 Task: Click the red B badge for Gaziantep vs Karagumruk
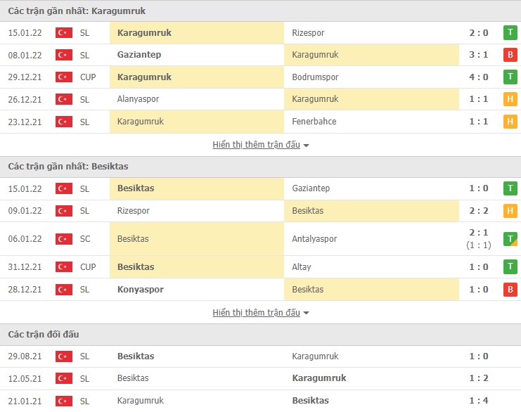point(510,55)
